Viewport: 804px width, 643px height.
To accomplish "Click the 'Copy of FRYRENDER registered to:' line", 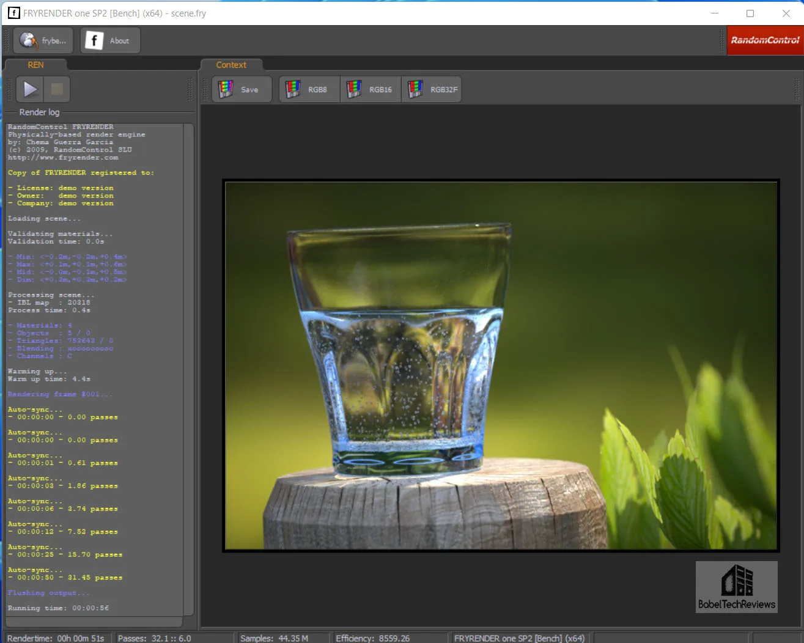I will [81, 173].
